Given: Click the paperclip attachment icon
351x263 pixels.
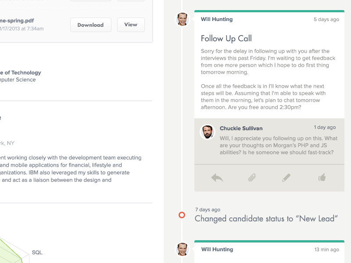Looking at the screenshot, I should [x=252, y=178].
